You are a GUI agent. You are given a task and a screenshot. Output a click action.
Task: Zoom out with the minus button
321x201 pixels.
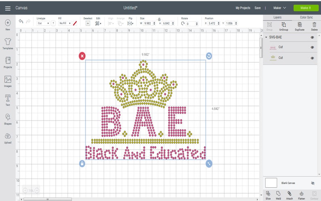click(x=25, y=190)
